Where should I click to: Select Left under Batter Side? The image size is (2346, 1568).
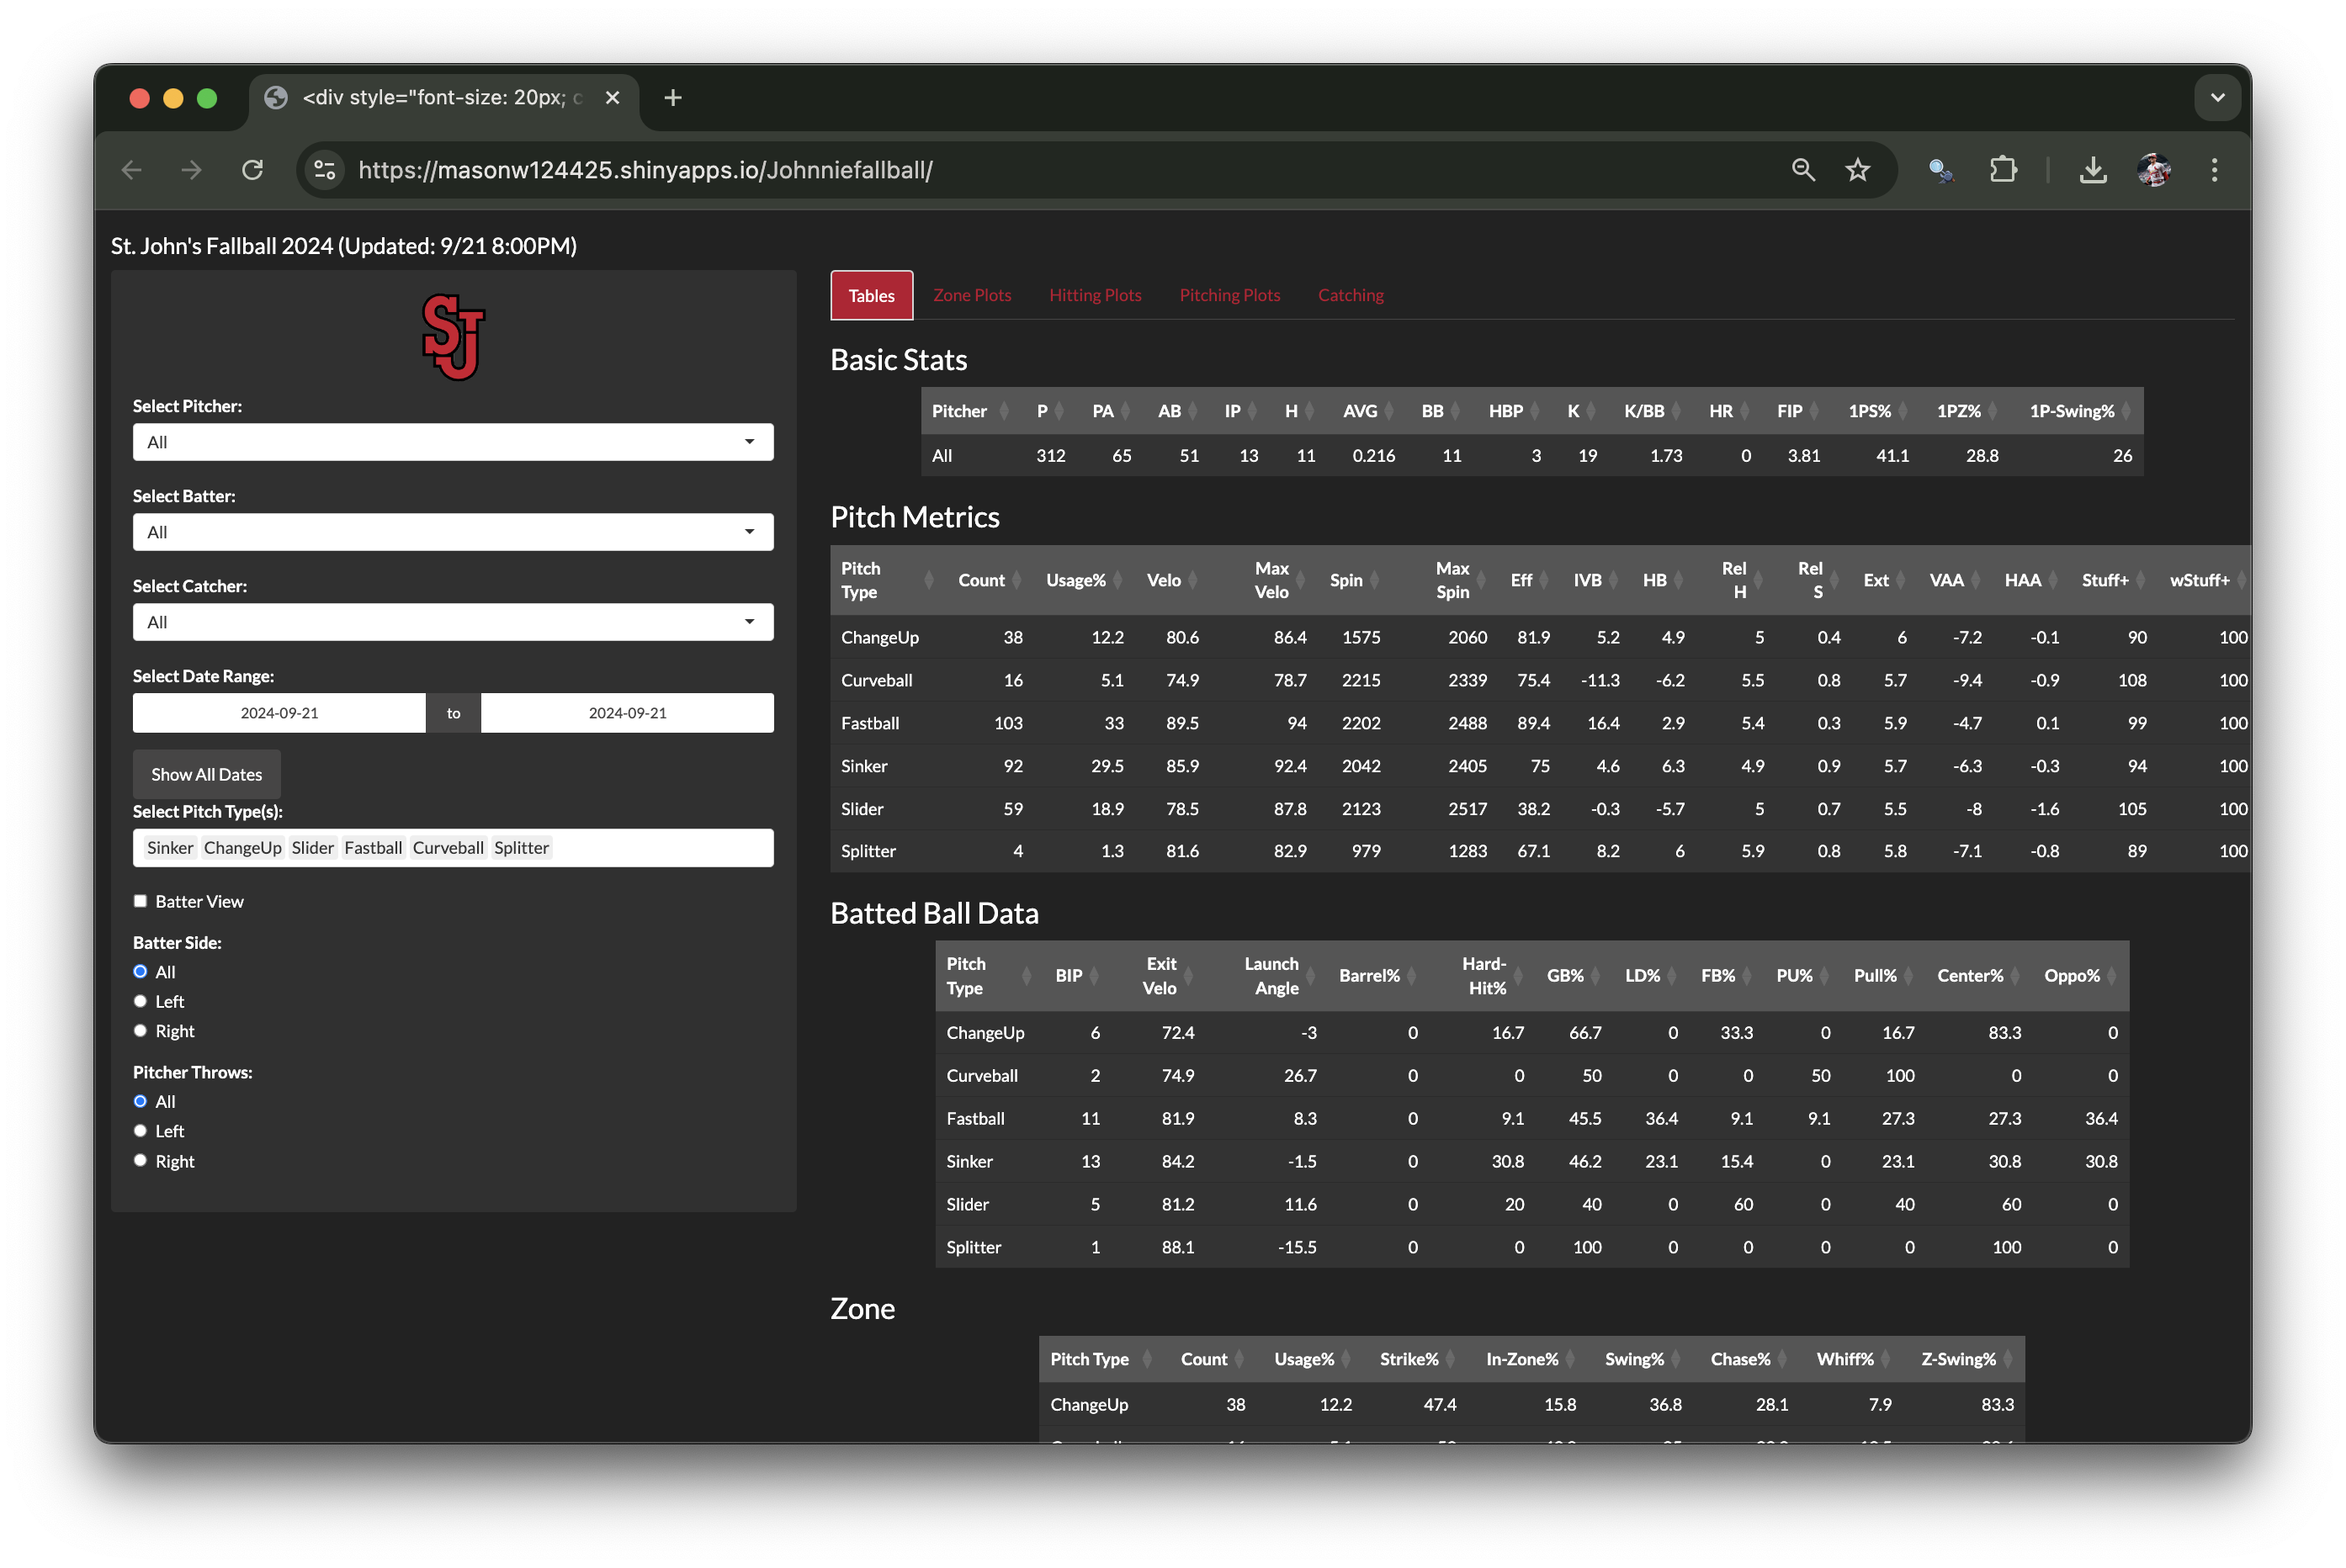click(x=140, y=1001)
